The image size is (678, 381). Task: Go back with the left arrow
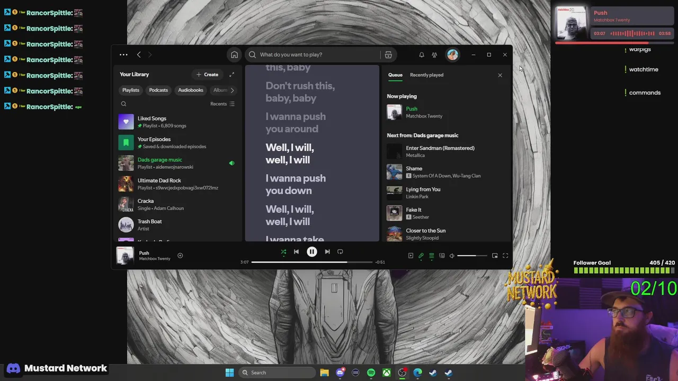(x=139, y=55)
